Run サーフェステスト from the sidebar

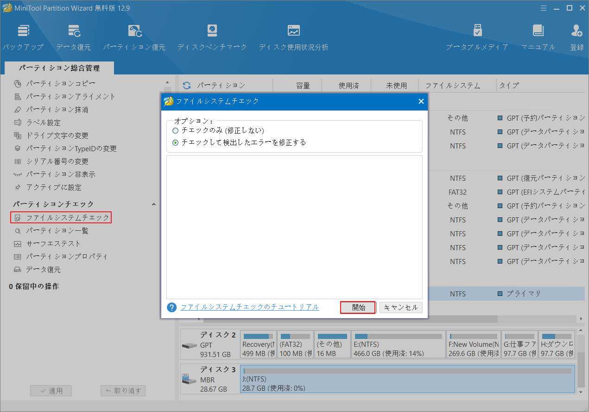tap(53, 243)
